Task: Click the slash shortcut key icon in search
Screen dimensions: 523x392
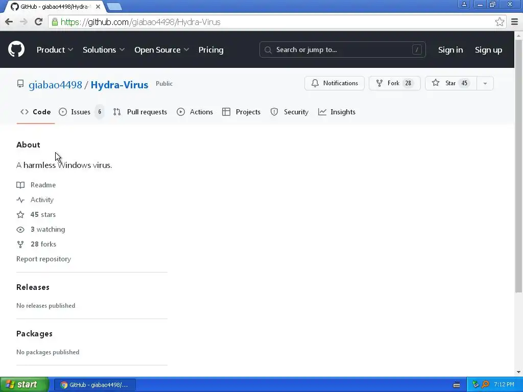Action: click(x=417, y=50)
